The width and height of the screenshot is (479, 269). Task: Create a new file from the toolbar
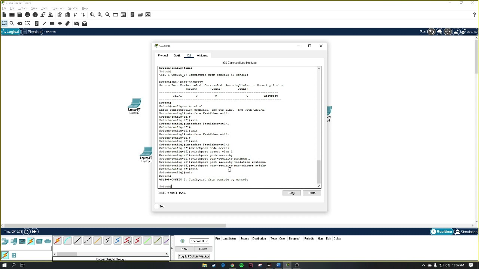point(4,15)
